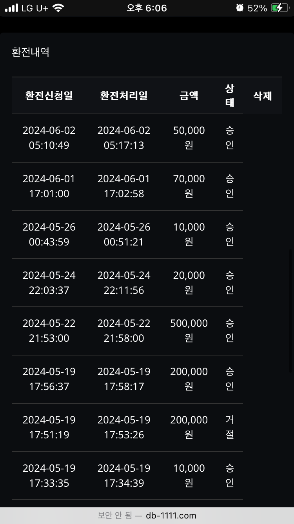Tap the 환전신청일 column header

click(49, 95)
